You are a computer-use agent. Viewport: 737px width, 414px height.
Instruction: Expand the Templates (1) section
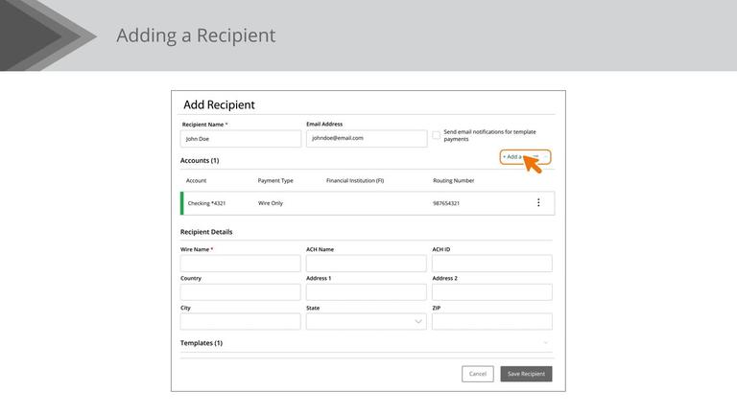pos(545,343)
